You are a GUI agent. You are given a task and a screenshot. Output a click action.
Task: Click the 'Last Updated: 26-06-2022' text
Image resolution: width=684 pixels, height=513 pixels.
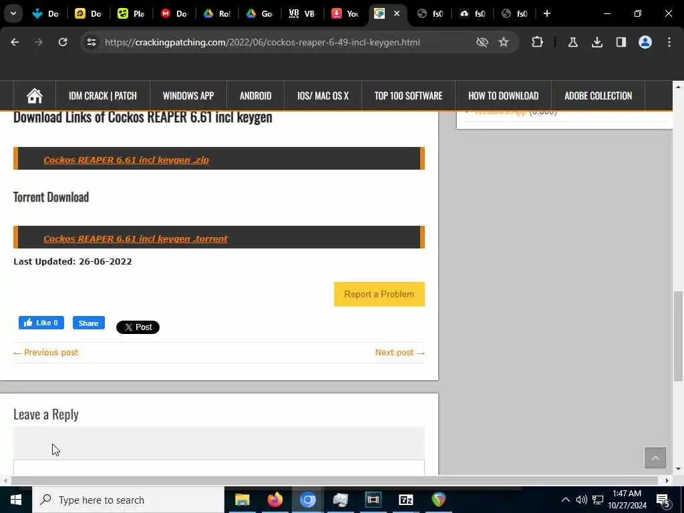(73, 262)
